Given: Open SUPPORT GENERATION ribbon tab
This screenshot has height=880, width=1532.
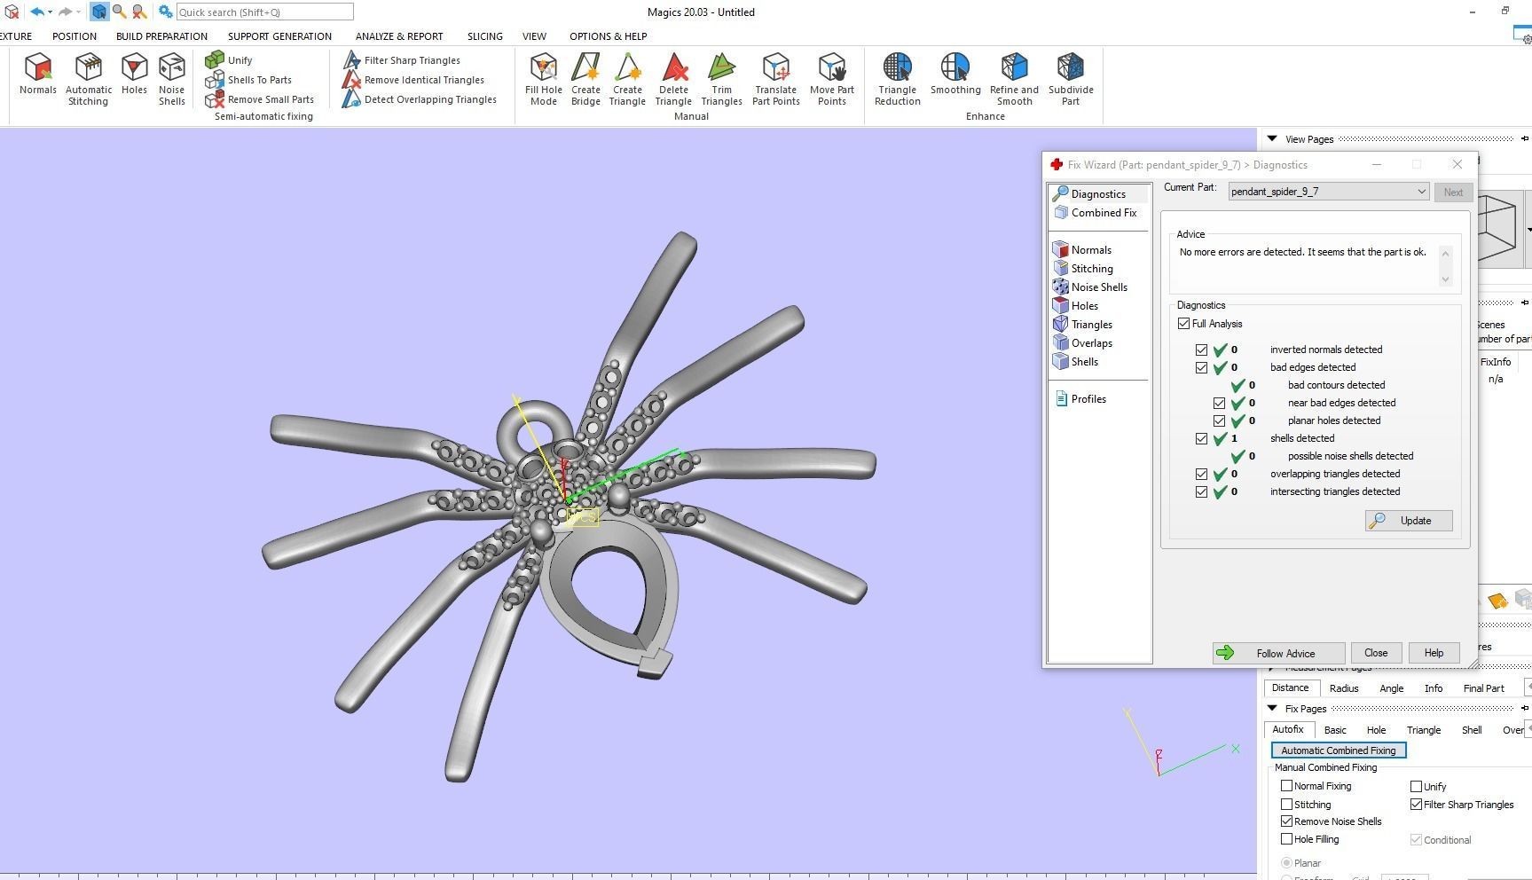Looking at the screenshot, I should [x=279, y=36].
